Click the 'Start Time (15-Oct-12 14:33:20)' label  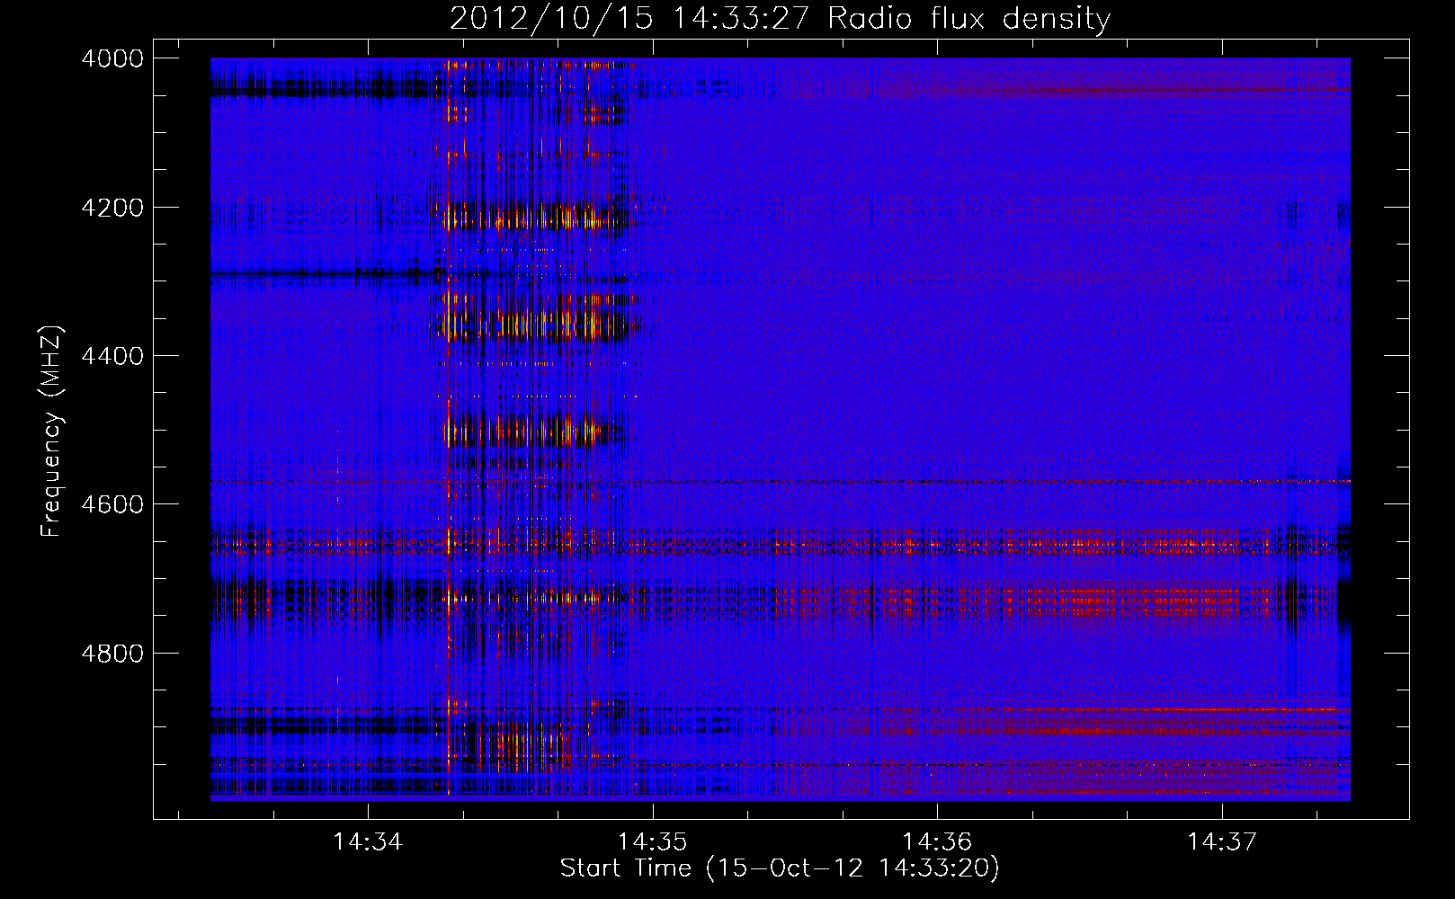click(x=780, y=868)
